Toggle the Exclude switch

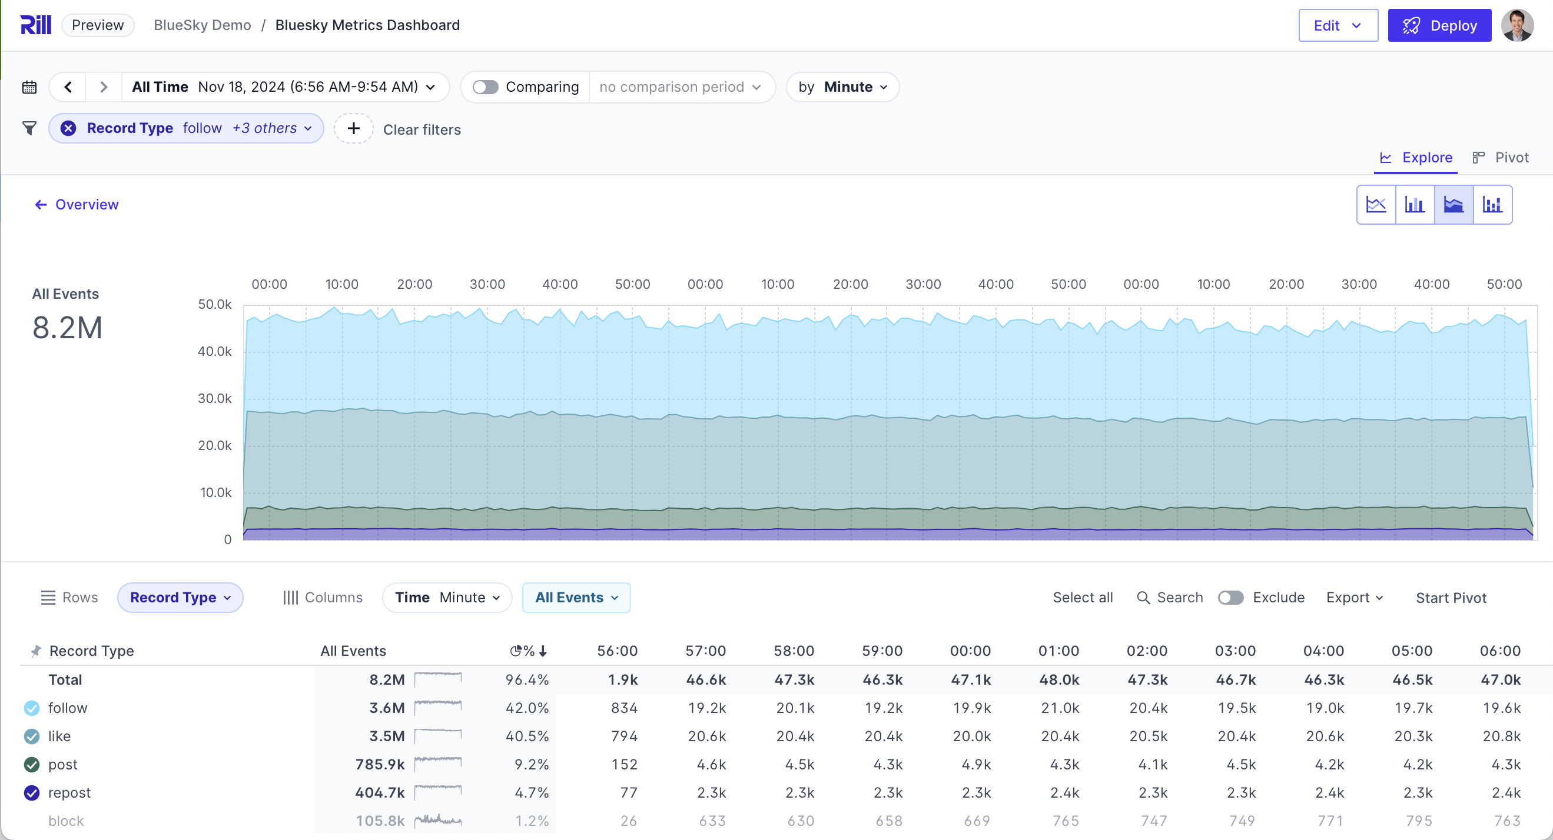[x=1230, y=597]
